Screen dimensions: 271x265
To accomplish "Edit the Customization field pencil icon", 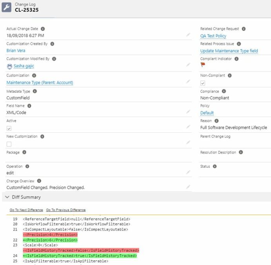I will 188,82.
